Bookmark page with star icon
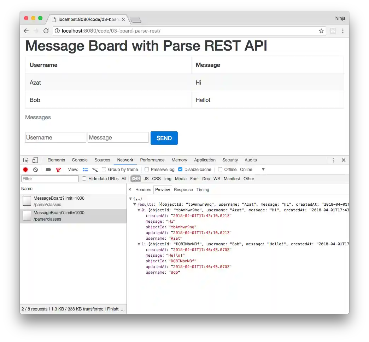The image size is (369, 342). pos(321,31)
